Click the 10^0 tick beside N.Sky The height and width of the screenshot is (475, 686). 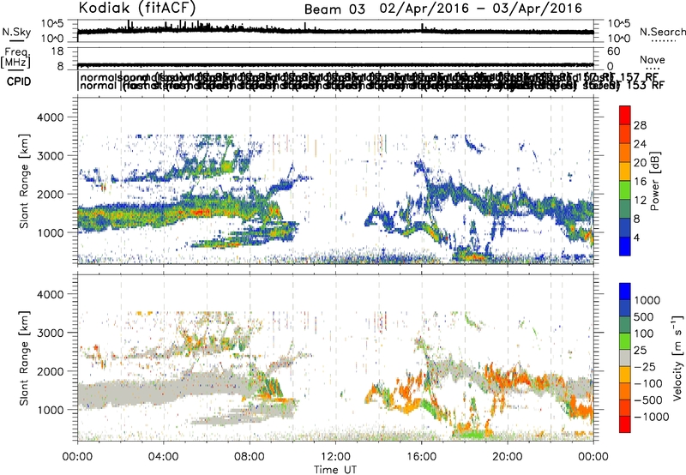(52, 39)
